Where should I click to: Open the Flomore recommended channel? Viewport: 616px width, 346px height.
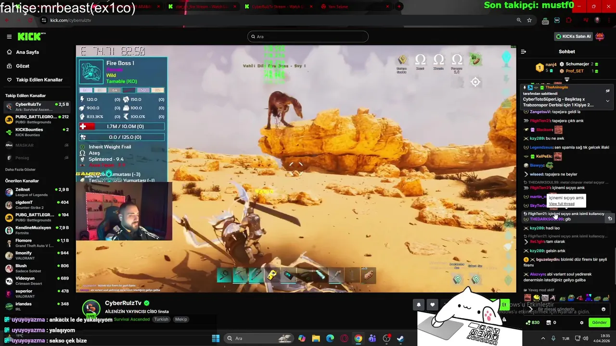click(x=37, y=243)
